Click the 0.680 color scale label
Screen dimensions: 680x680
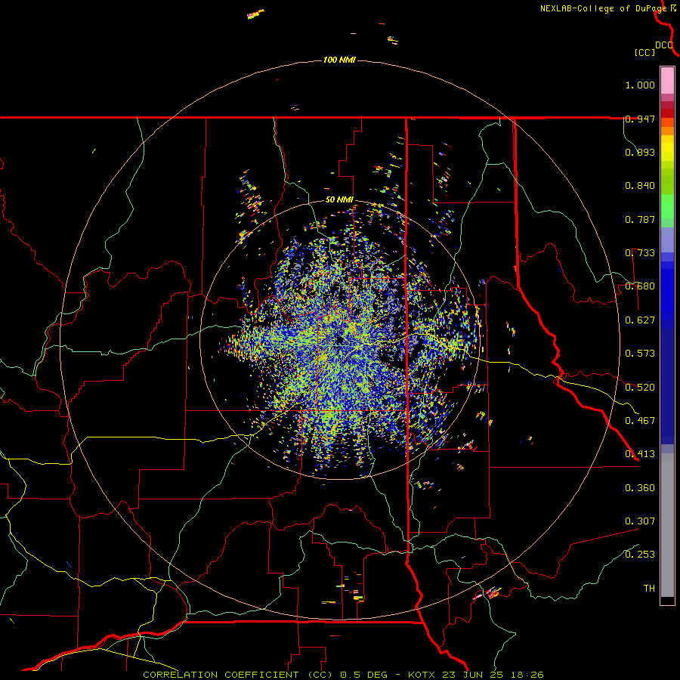pos(640,286)
